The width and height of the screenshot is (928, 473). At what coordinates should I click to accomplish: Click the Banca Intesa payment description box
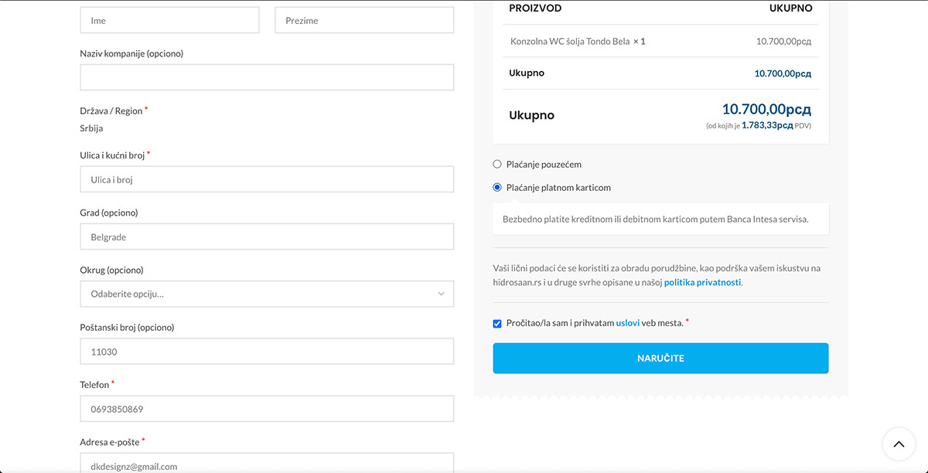(660, 219)
